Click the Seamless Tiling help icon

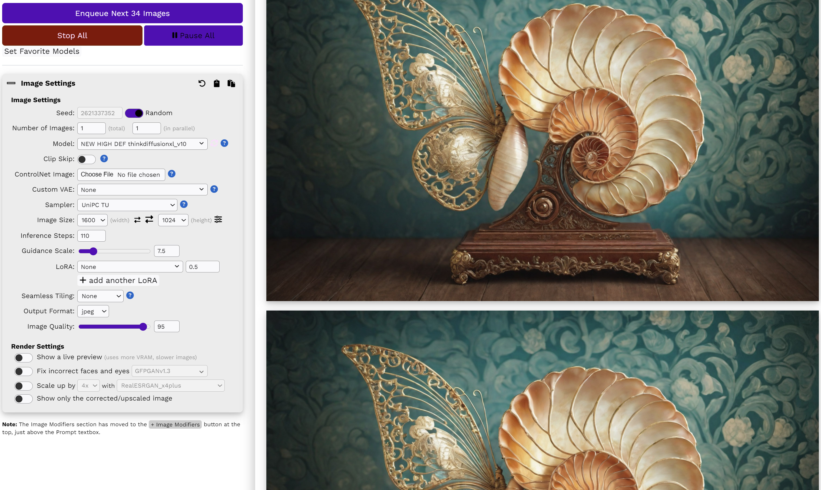pos(130,295)
